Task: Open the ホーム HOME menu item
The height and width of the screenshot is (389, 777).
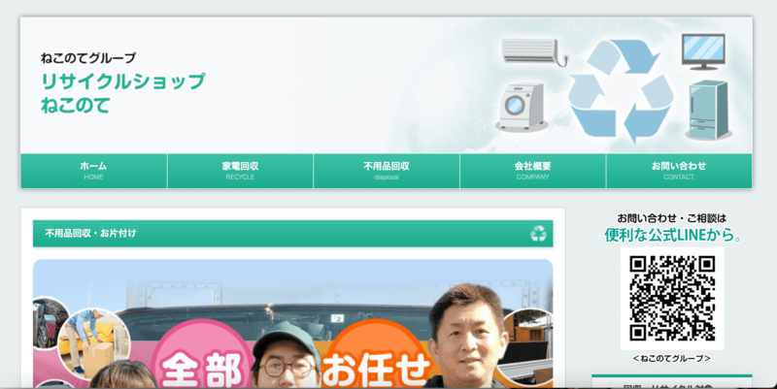Action: click(93, 171)
